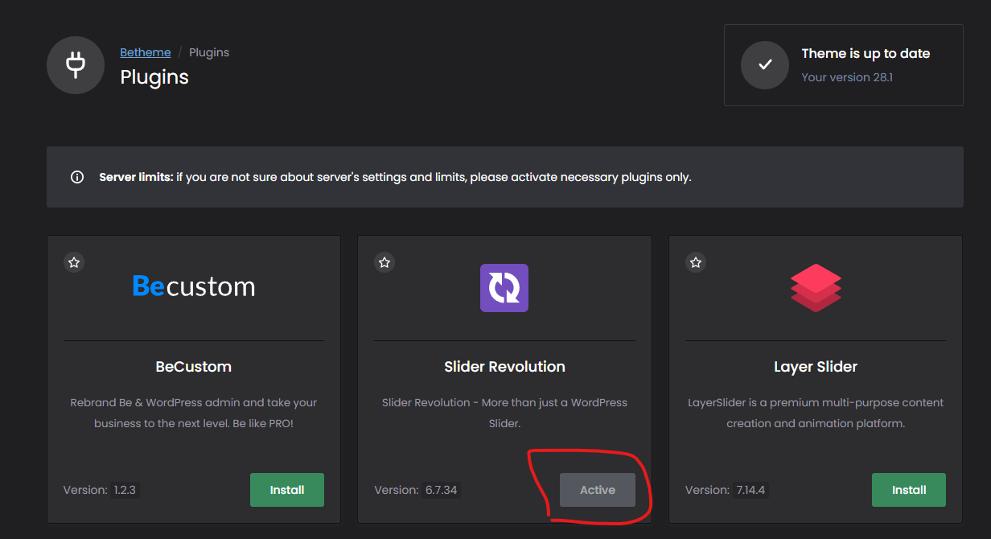991x539 pixels.
Task: Click the Slider Revolution version 6.7.34 badge
Action: pyautogui.click(x=442, y=490)
